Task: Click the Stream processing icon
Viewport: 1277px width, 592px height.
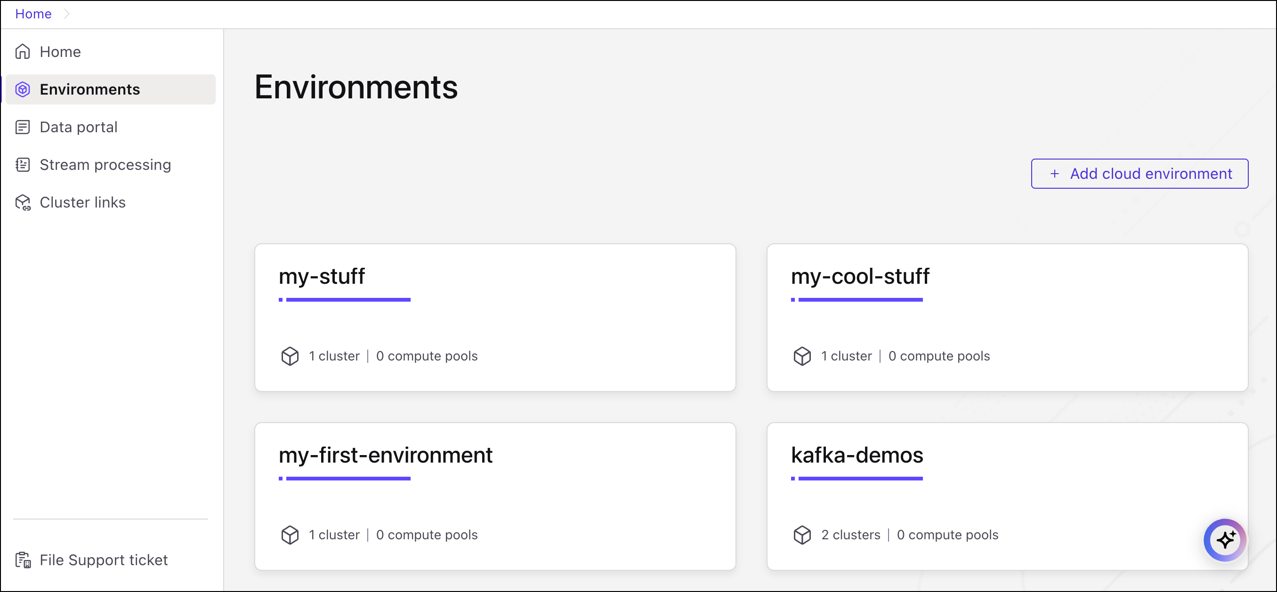Action: tap(23, 165)
